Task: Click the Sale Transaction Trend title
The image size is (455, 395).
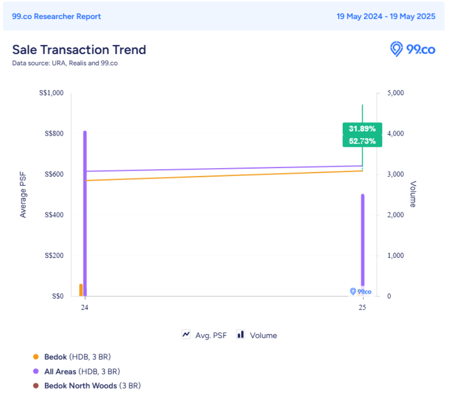Action: [x=79, y=50]
